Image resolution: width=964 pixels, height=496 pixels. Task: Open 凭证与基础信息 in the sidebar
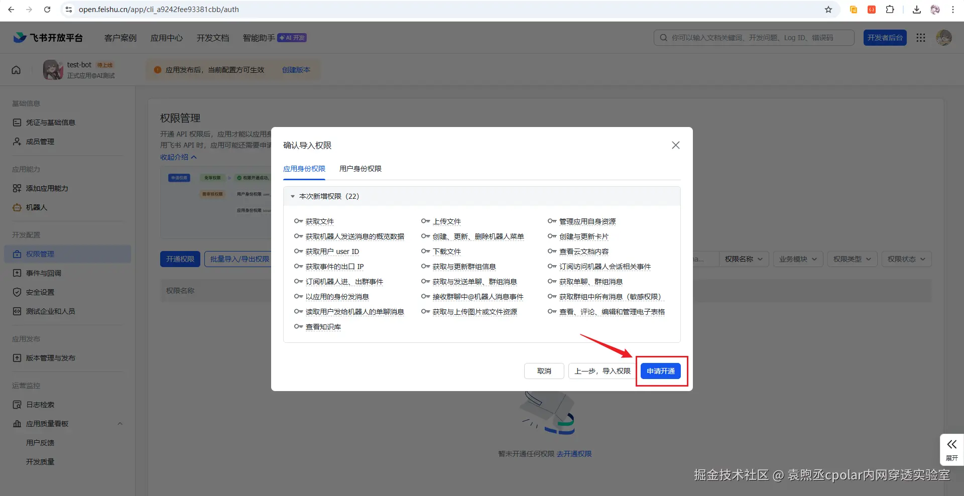[x=68, y=122]
